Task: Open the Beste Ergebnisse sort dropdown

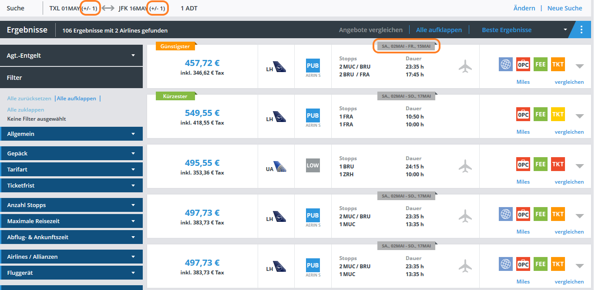Action: [524, 30]
